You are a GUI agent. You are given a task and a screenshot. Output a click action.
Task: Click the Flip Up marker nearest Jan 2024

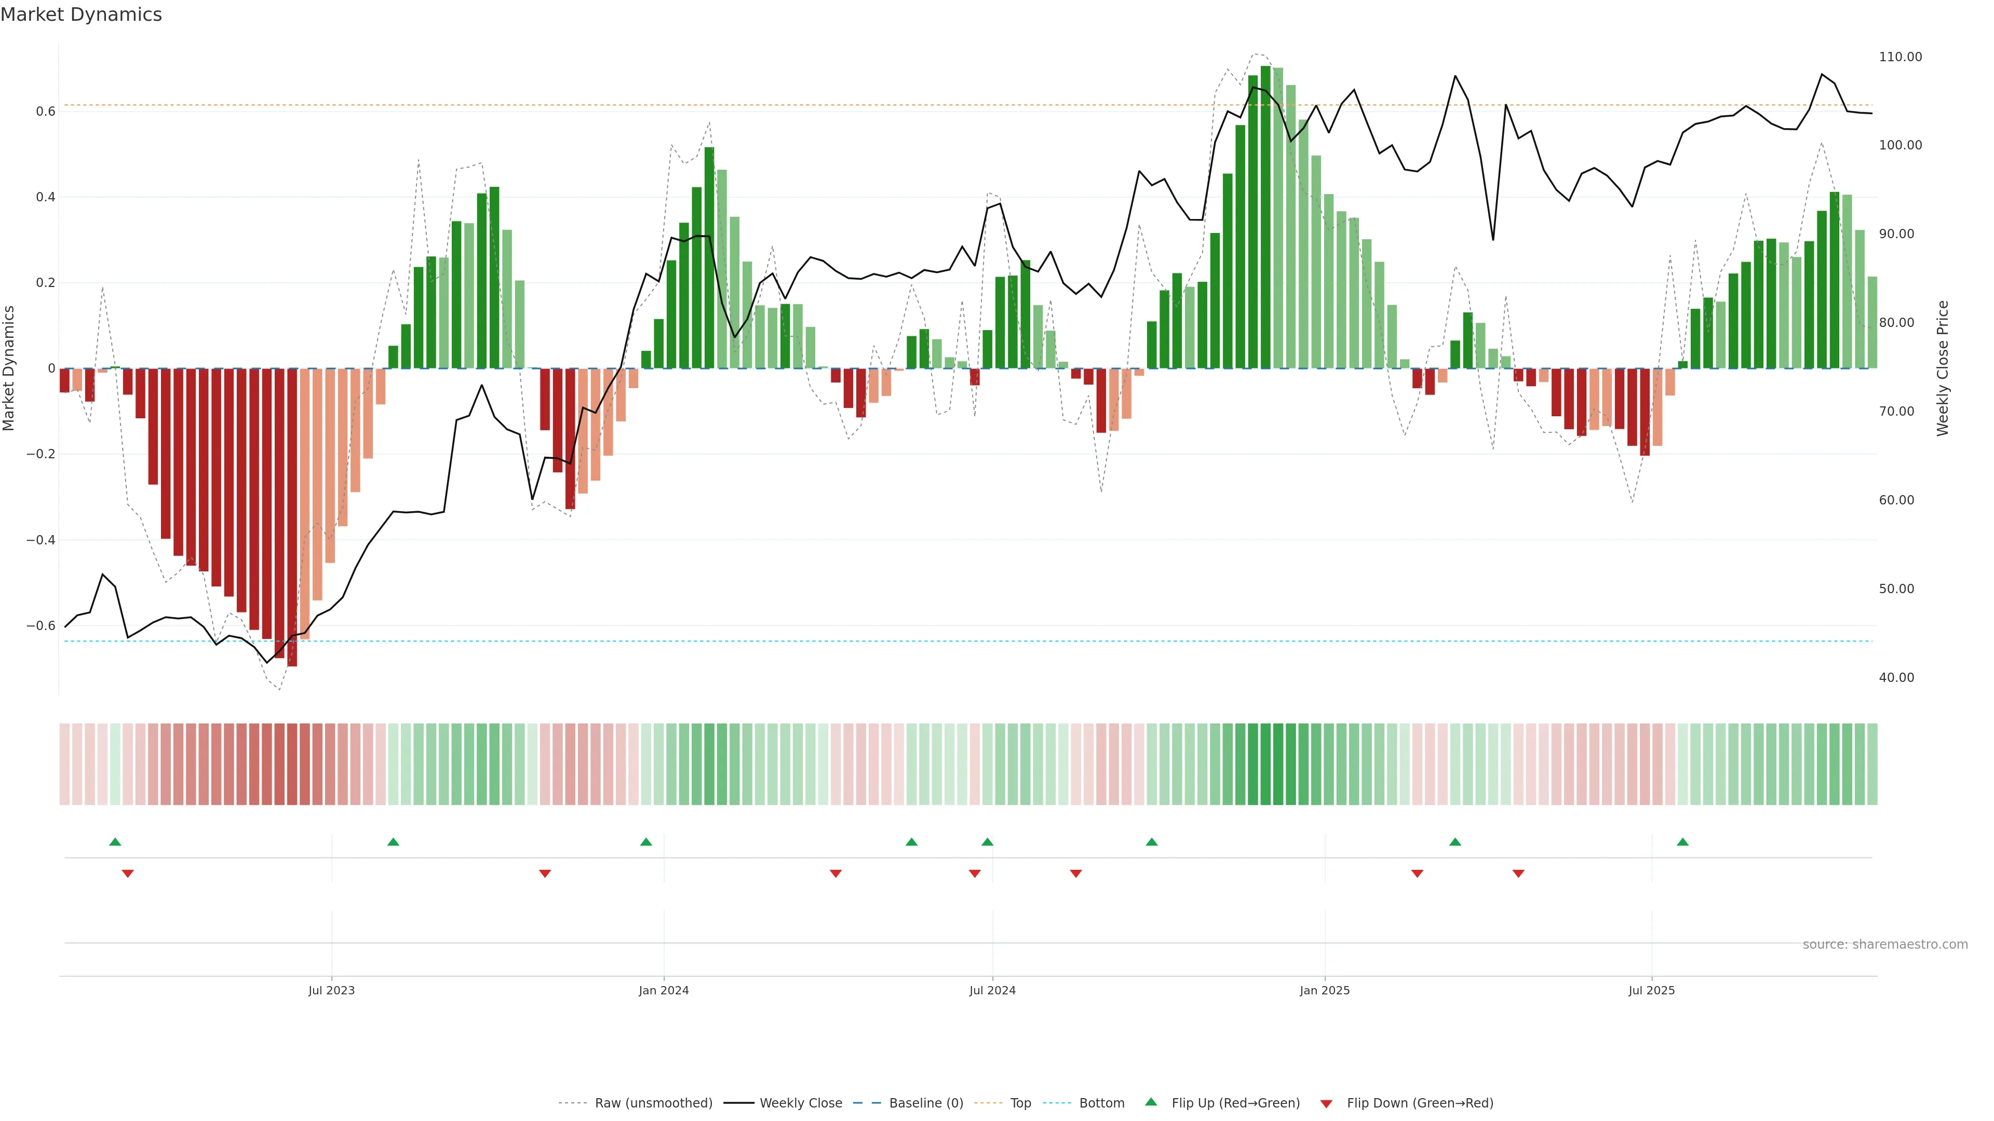tap(646, 842)
